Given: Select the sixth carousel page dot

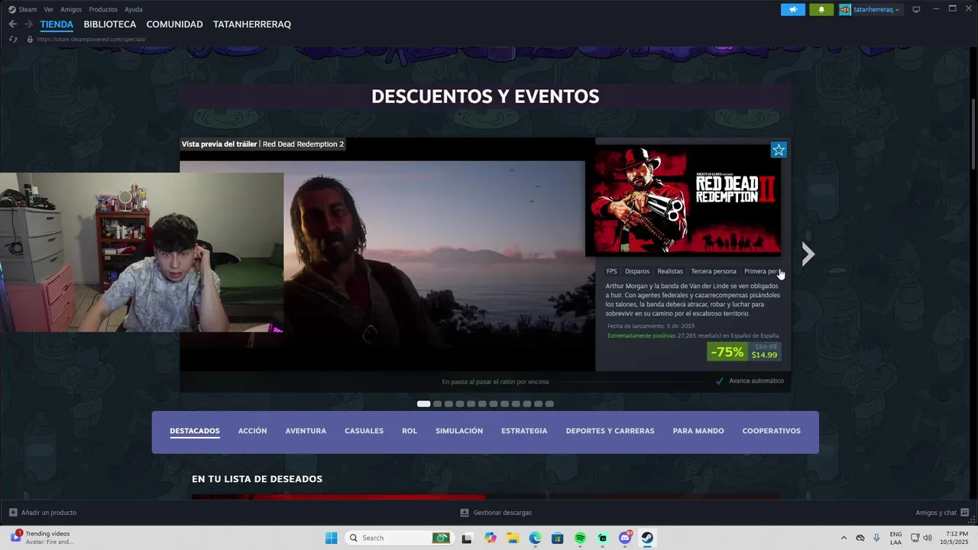Looking at the screenshot, I should coord(482,404).
